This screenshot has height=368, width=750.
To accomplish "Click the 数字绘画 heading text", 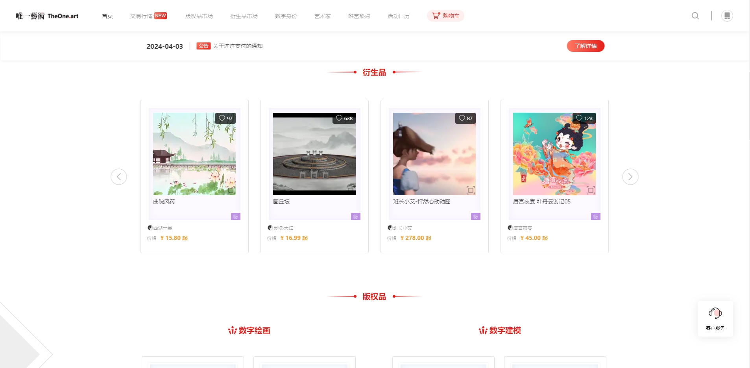I will pyautogui.click(x=255, y=330).
